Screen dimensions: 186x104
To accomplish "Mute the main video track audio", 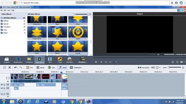I will click(x=8, y=81).
